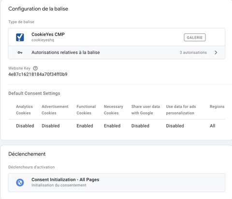Click the Analytics Cookies column header

pyautogui.click(x=24, y=110)
